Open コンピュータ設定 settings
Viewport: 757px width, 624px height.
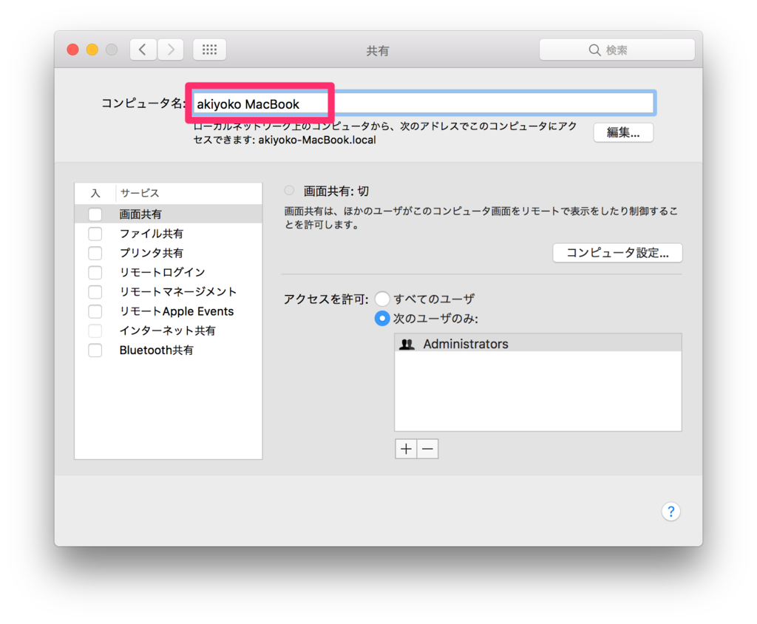617,252
